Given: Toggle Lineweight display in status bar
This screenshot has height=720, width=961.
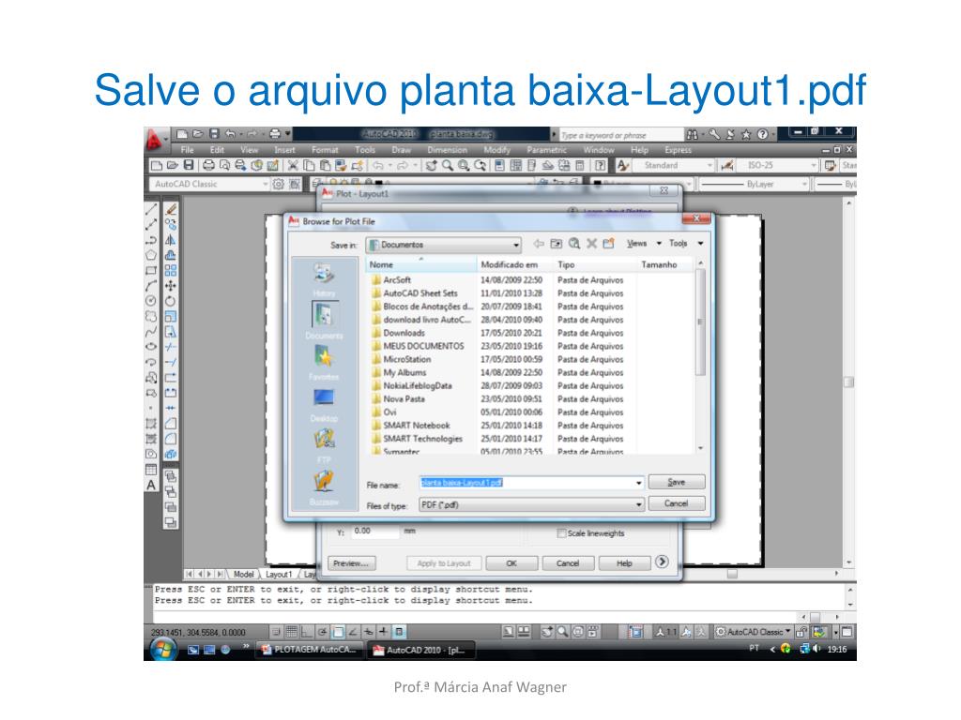Looking at the screenshot, I should [x=384, y=632].
